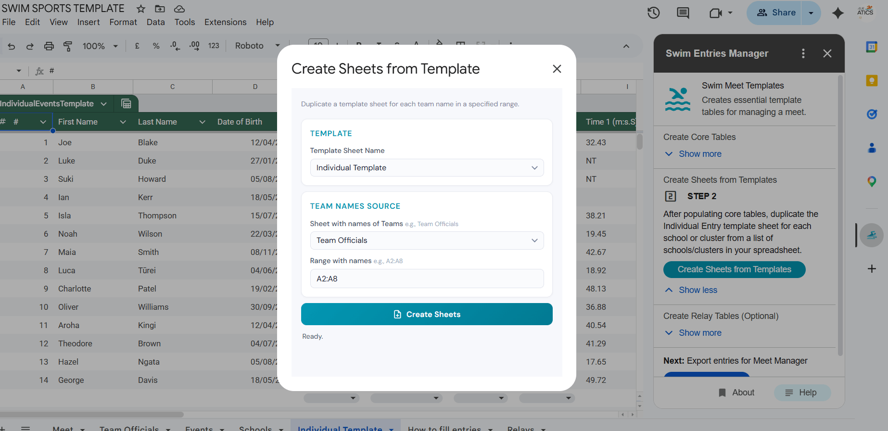Open the Extensions menu
The height and width of the screenshot is (431, 888).
[225, 22]
